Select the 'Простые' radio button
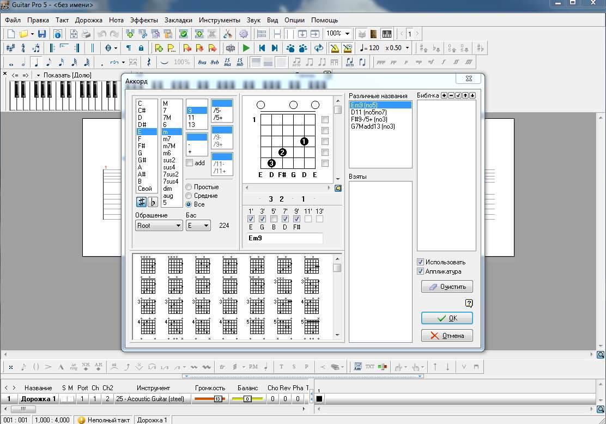The height and width of the screenshot is (424, 606). point(189,187)
